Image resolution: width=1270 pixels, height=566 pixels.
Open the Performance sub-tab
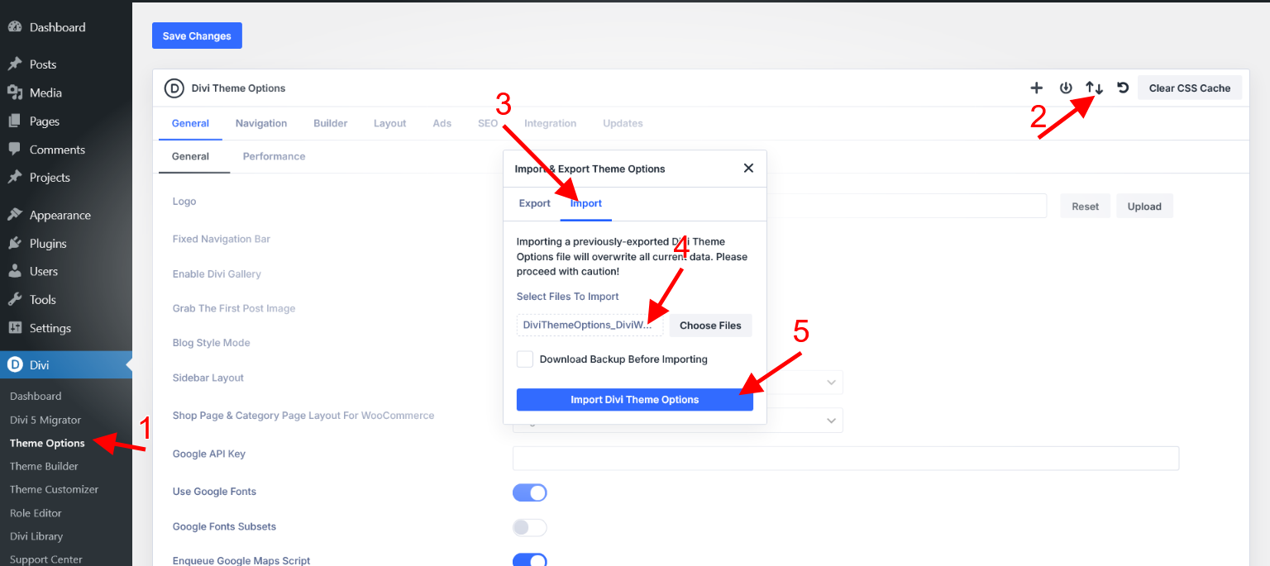[x=274, y=156]
